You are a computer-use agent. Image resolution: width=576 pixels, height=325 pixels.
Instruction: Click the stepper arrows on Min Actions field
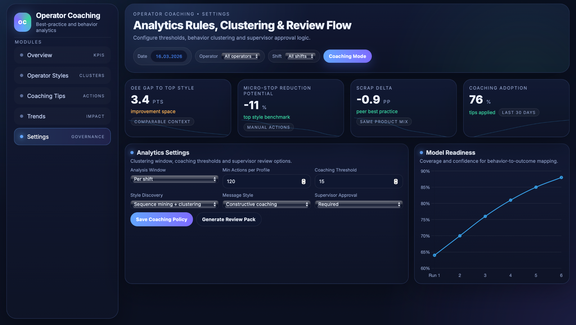[303, 182]
